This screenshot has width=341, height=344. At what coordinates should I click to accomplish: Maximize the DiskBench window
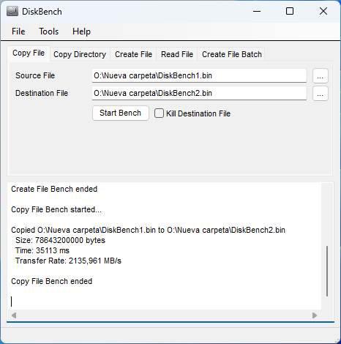290,11
